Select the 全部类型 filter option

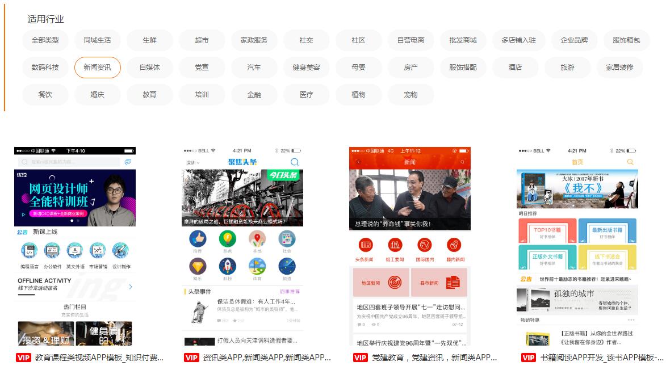(45, 40)
